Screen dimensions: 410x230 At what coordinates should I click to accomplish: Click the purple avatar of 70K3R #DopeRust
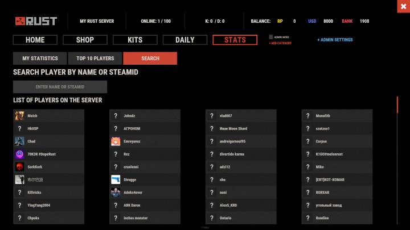[19, 154]
